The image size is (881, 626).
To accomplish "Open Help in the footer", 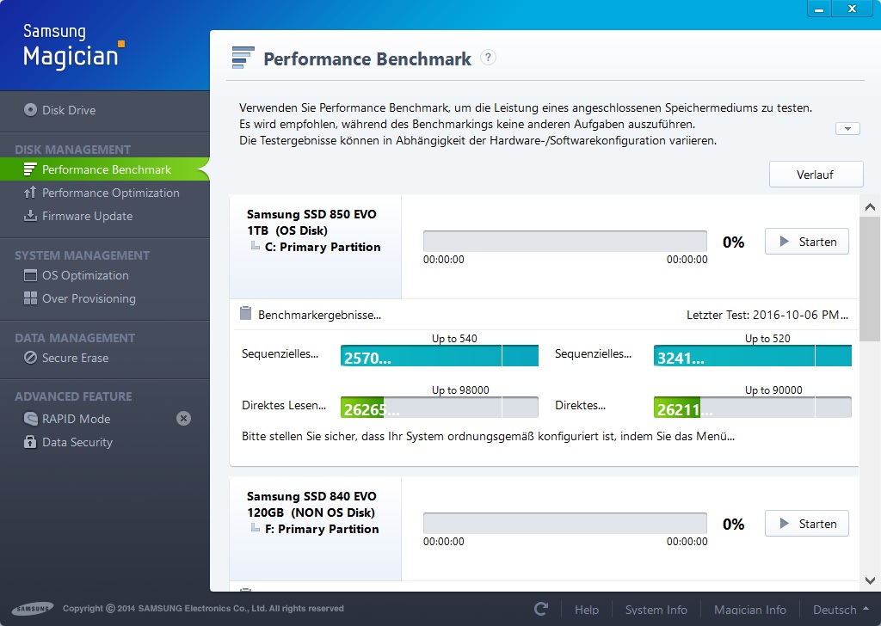I will [587, 610].
